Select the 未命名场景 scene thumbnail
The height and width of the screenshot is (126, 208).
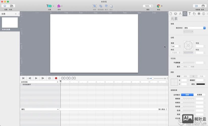tap(10, 23)
